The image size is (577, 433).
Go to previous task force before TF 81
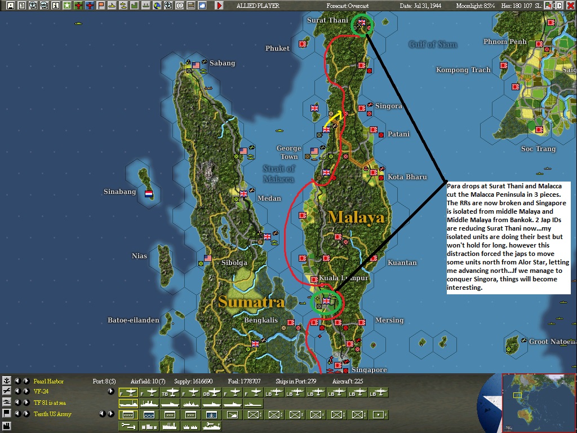(x=17, y=402)
